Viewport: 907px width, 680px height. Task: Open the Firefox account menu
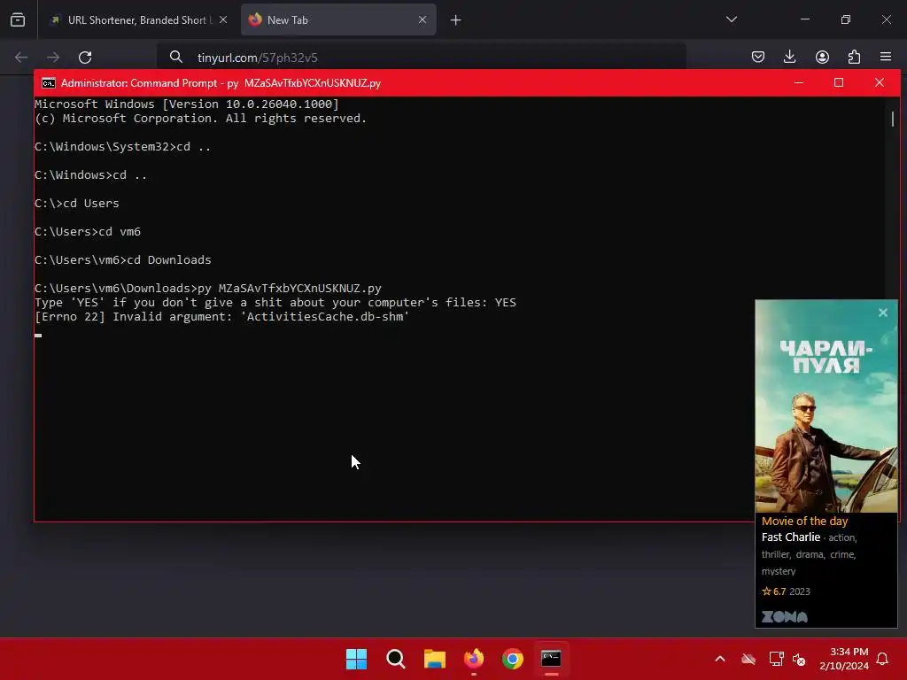click(x=822, y=57)
